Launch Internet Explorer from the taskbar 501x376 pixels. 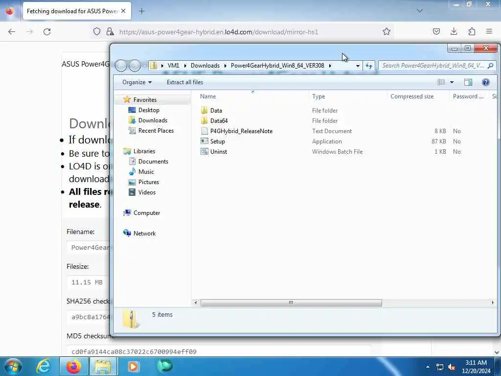tap(43, 366)
